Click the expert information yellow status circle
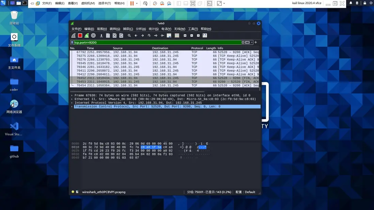 click(x=73, y=192)
